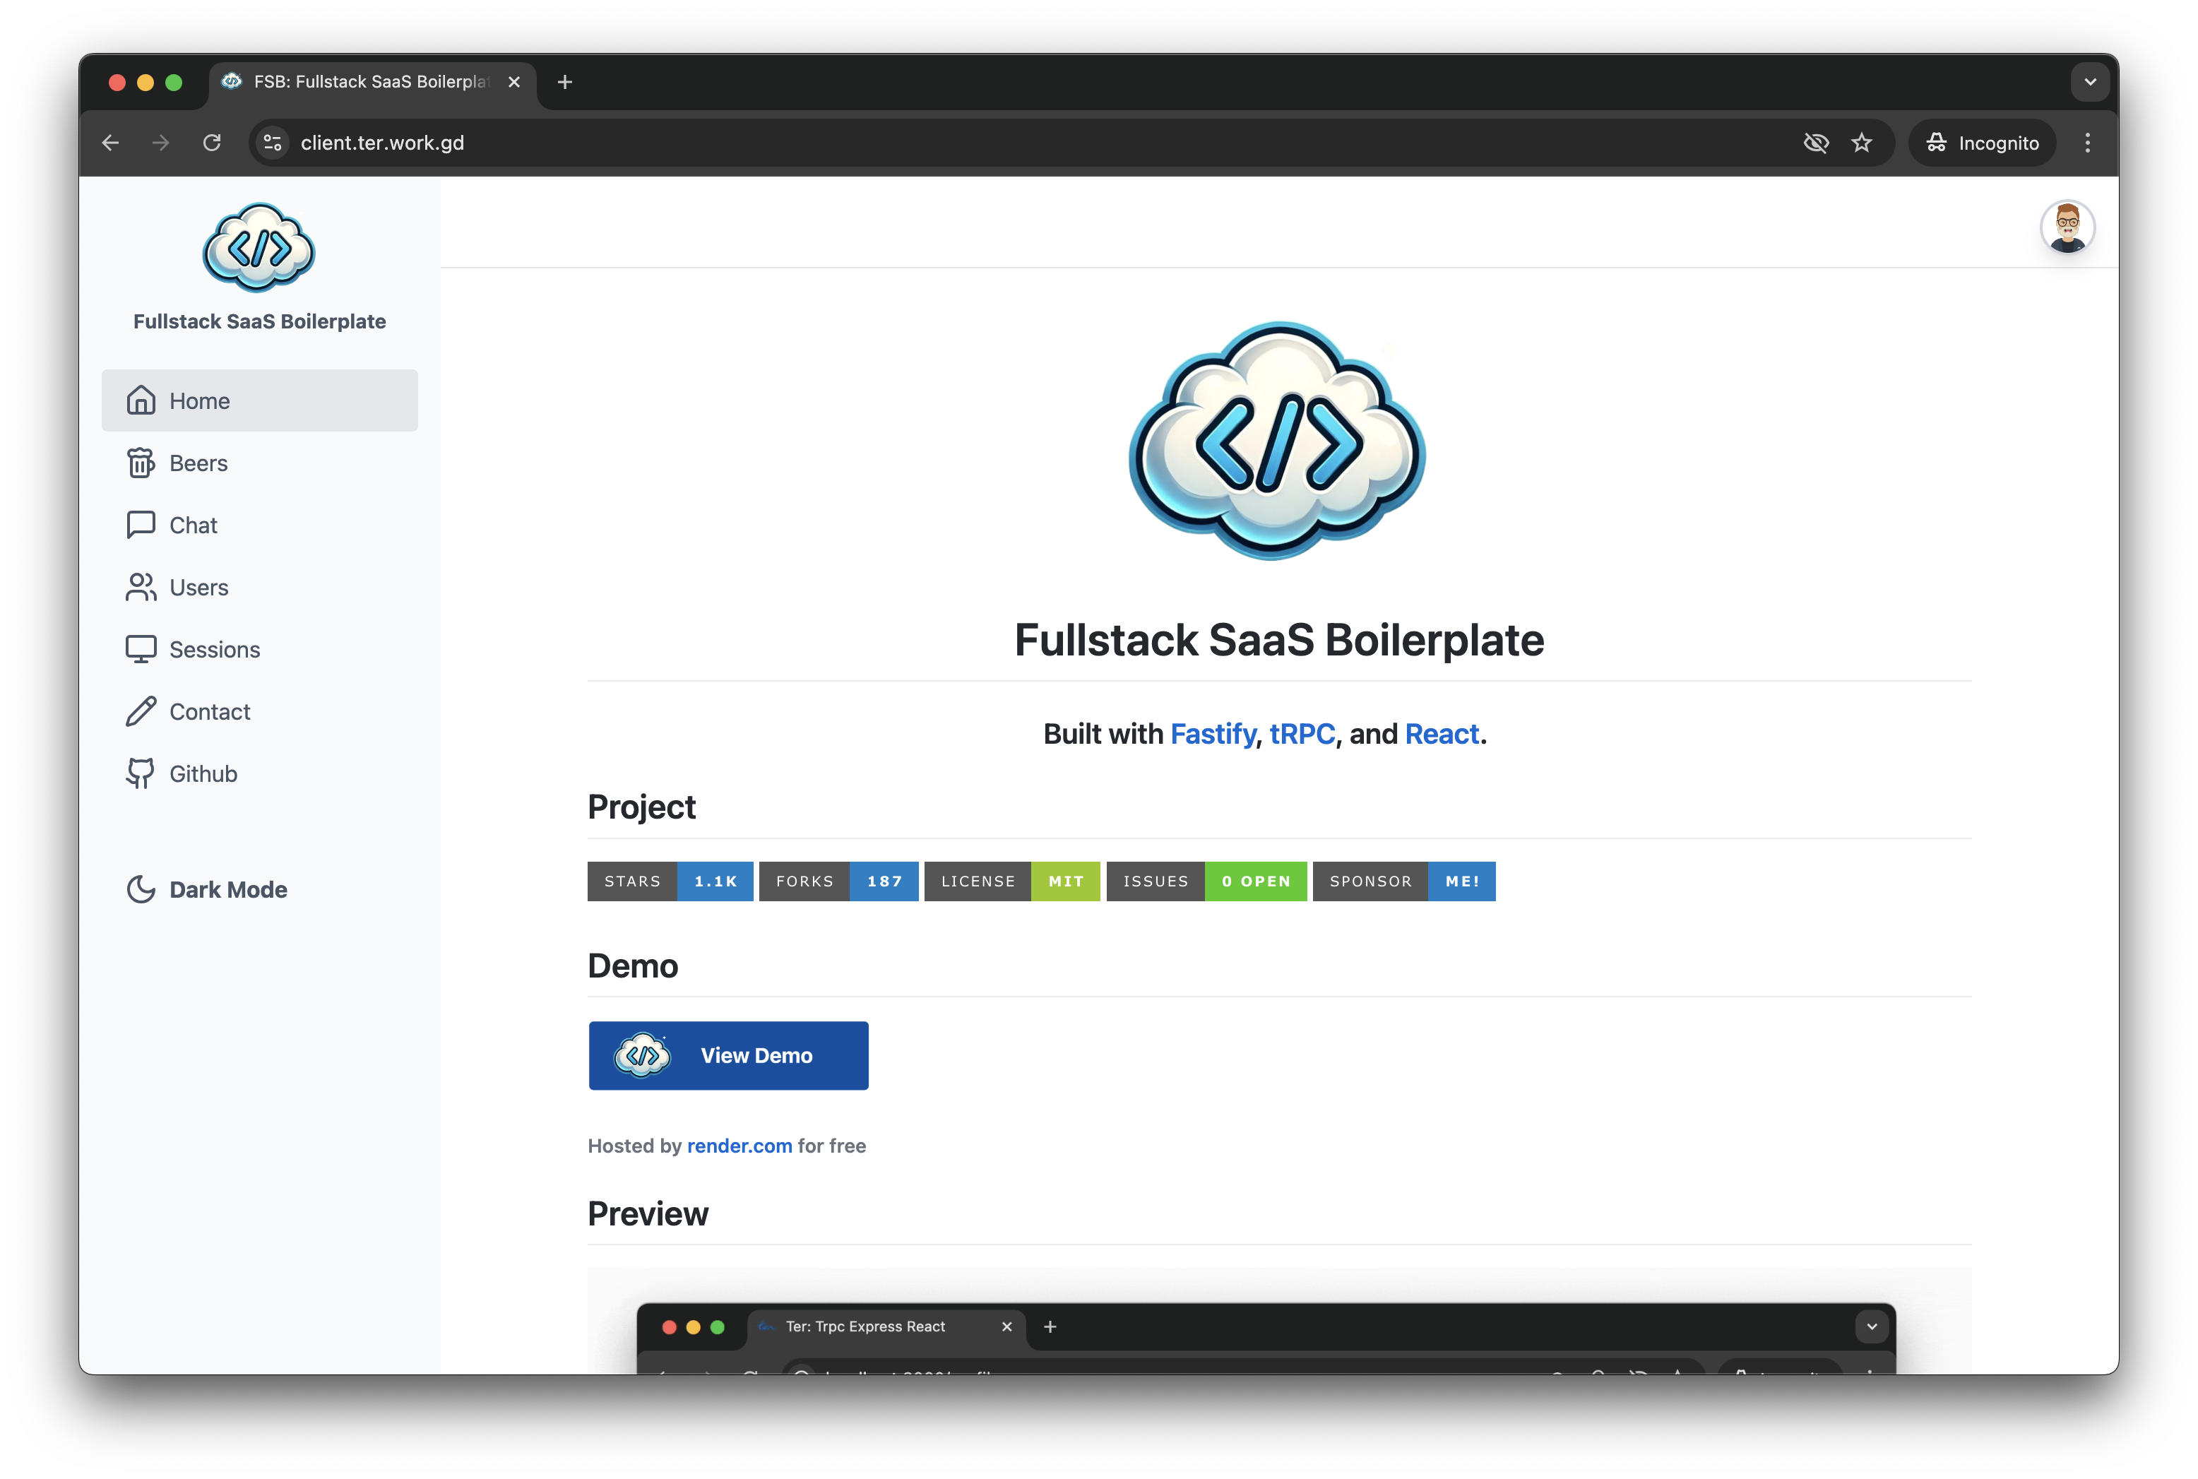Open site information icon in address bar
The height and width of the screenshot is (1479, 2198).
pyautogui.click(x=273, y=143)
